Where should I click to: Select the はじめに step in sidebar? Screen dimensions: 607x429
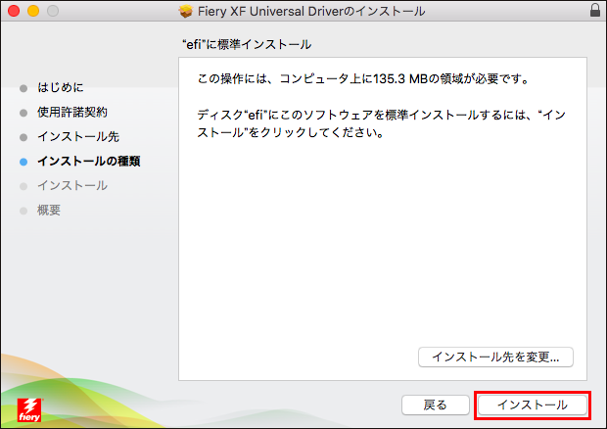[x=61, y=87]
